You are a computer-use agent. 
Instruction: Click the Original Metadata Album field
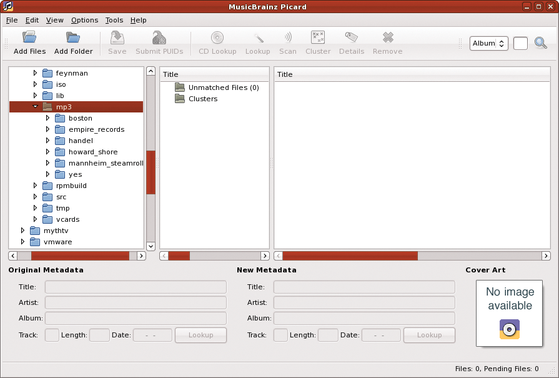pos(136,319)
